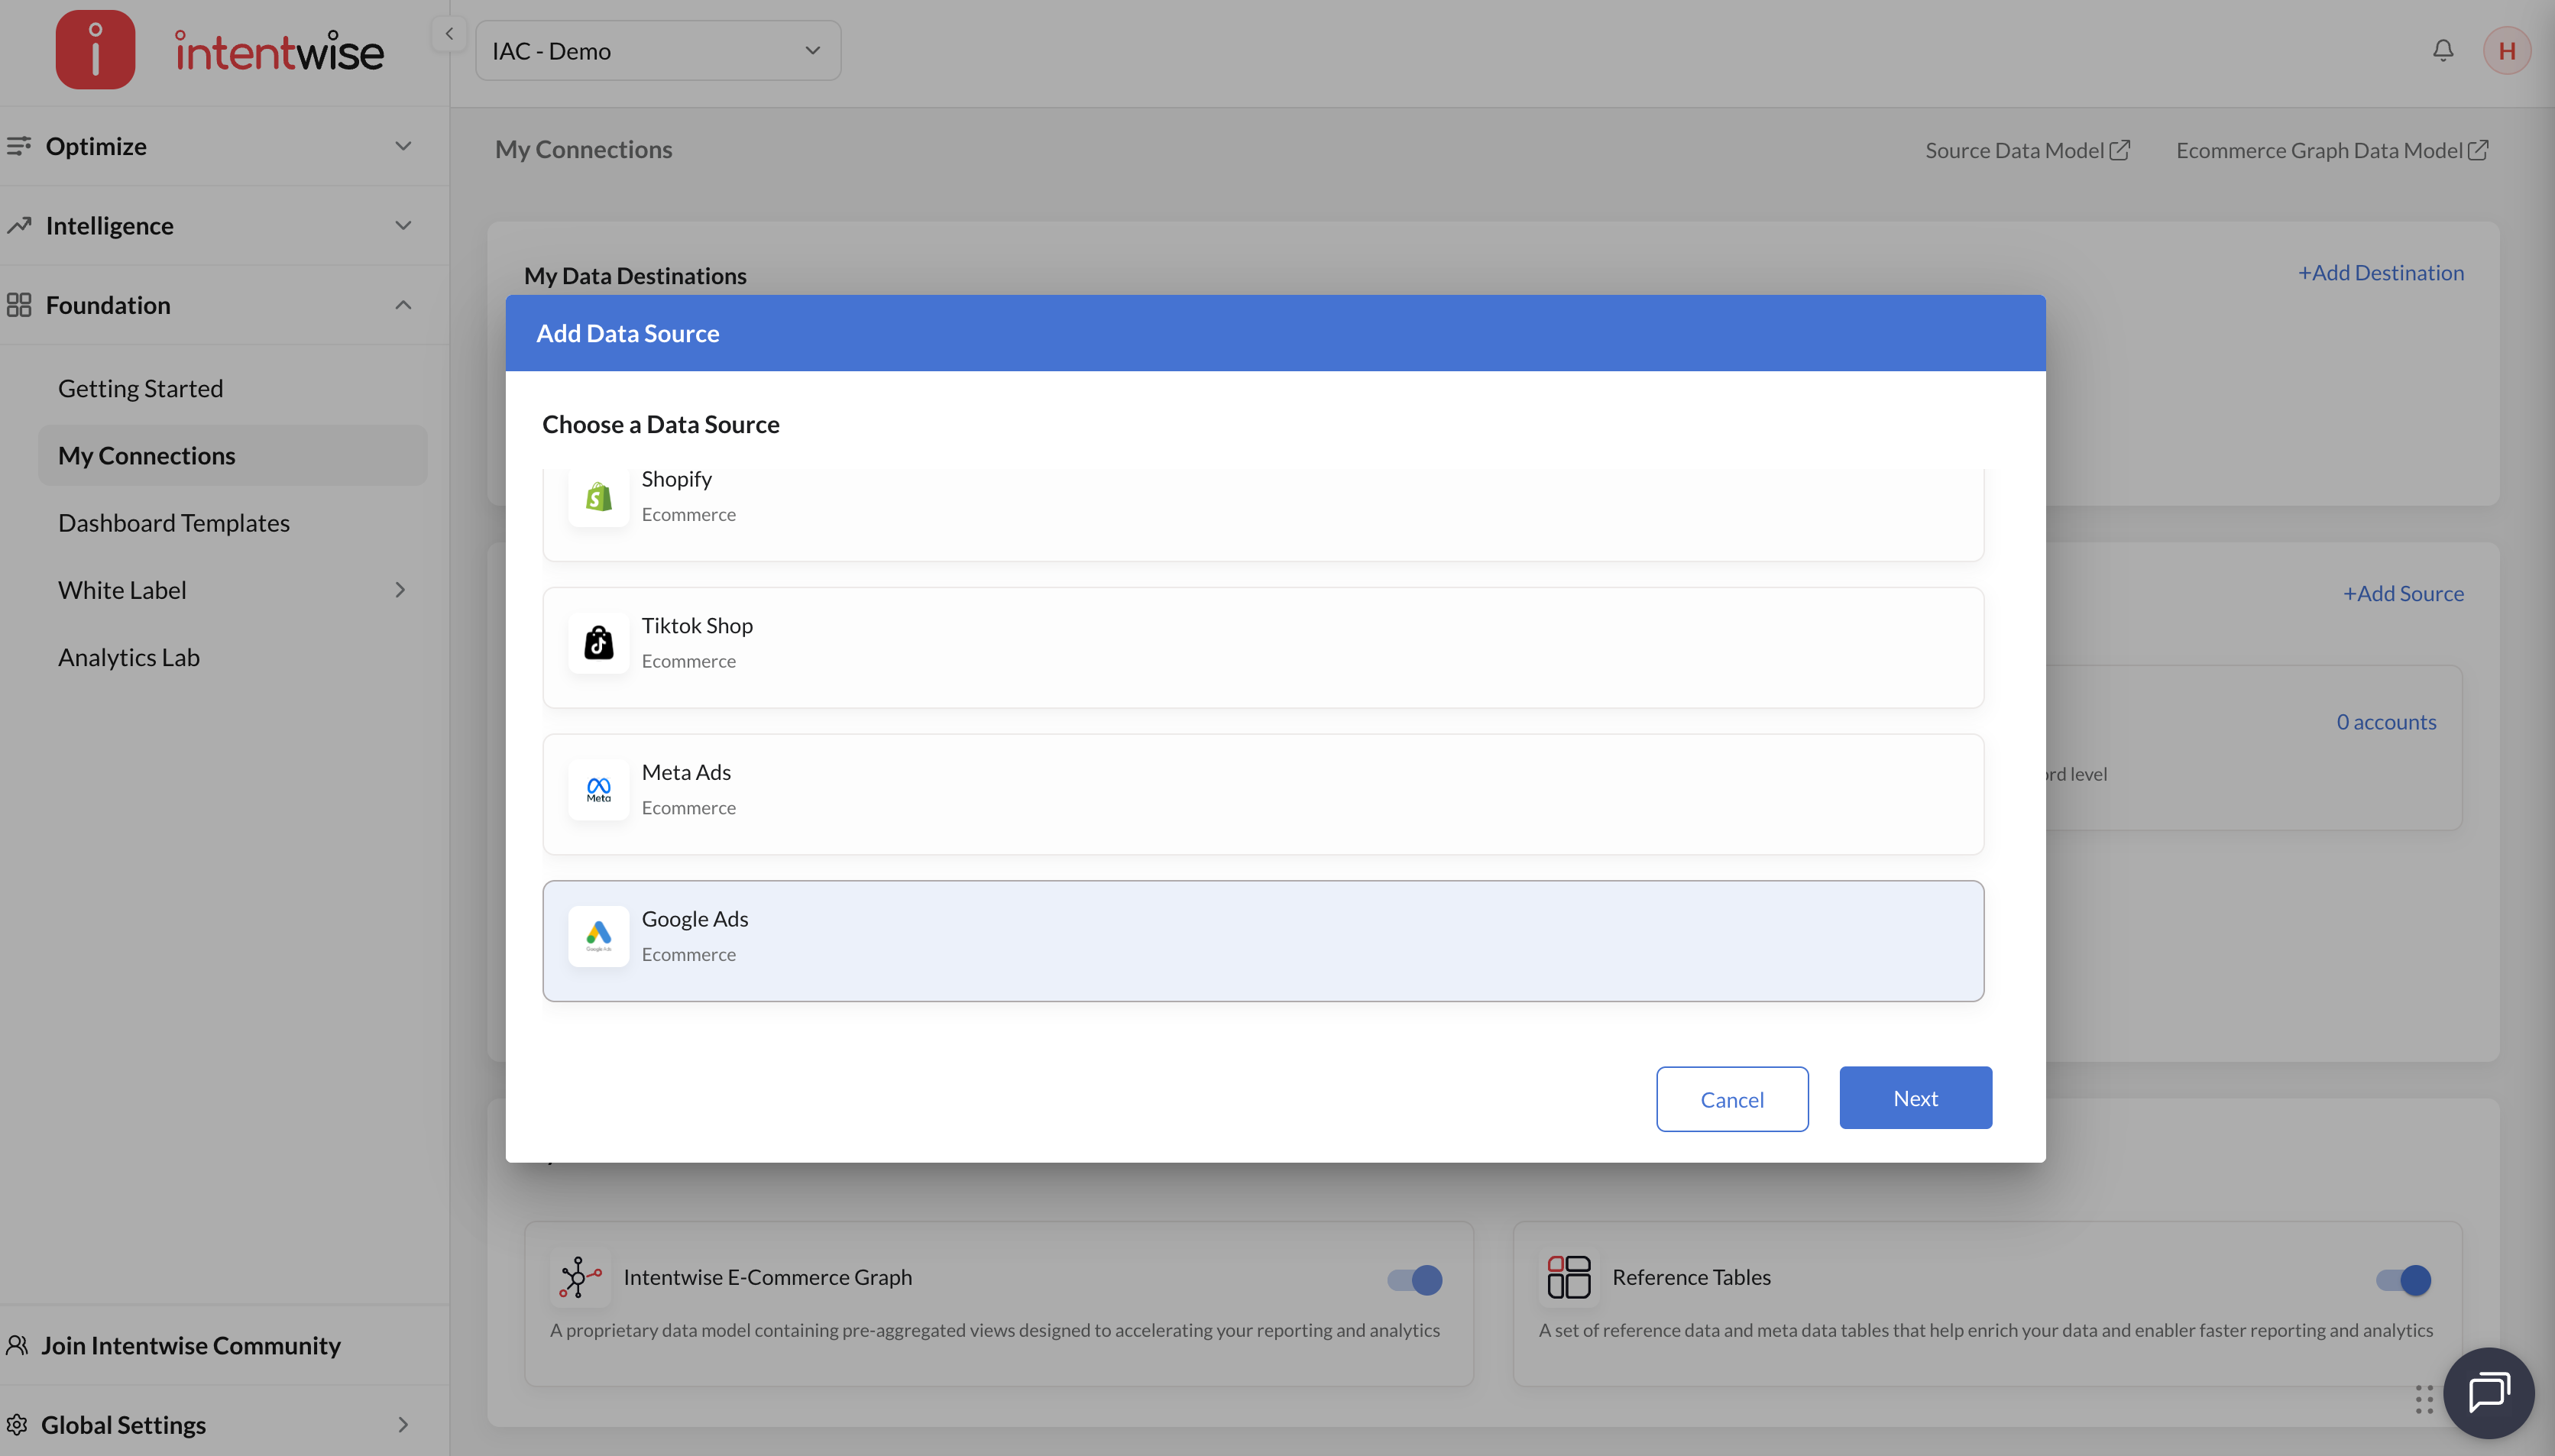Select the Meta Ads data source card
This screenshot has width=2555, height=1456.
point(1263,794)
